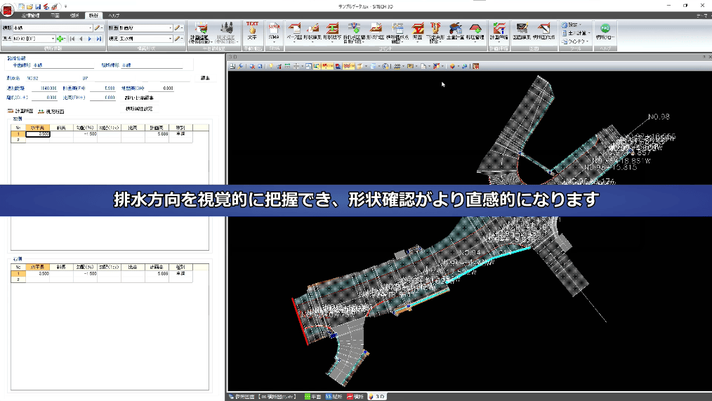This screenshot has width=712, height=401.
Task: Click the TEXT 文字 tool icon
Action: pyautogui.click(x=252, y=30)
